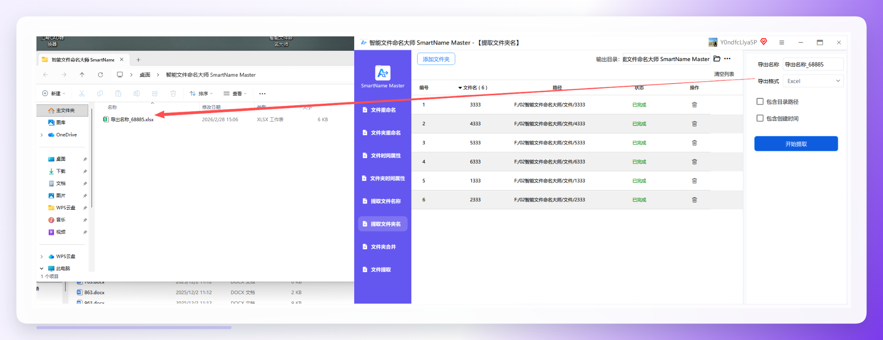Viewport: 883px width, 340px height.
Task: Delete row 3333 with its trash icon
Action: coord(694,105)
